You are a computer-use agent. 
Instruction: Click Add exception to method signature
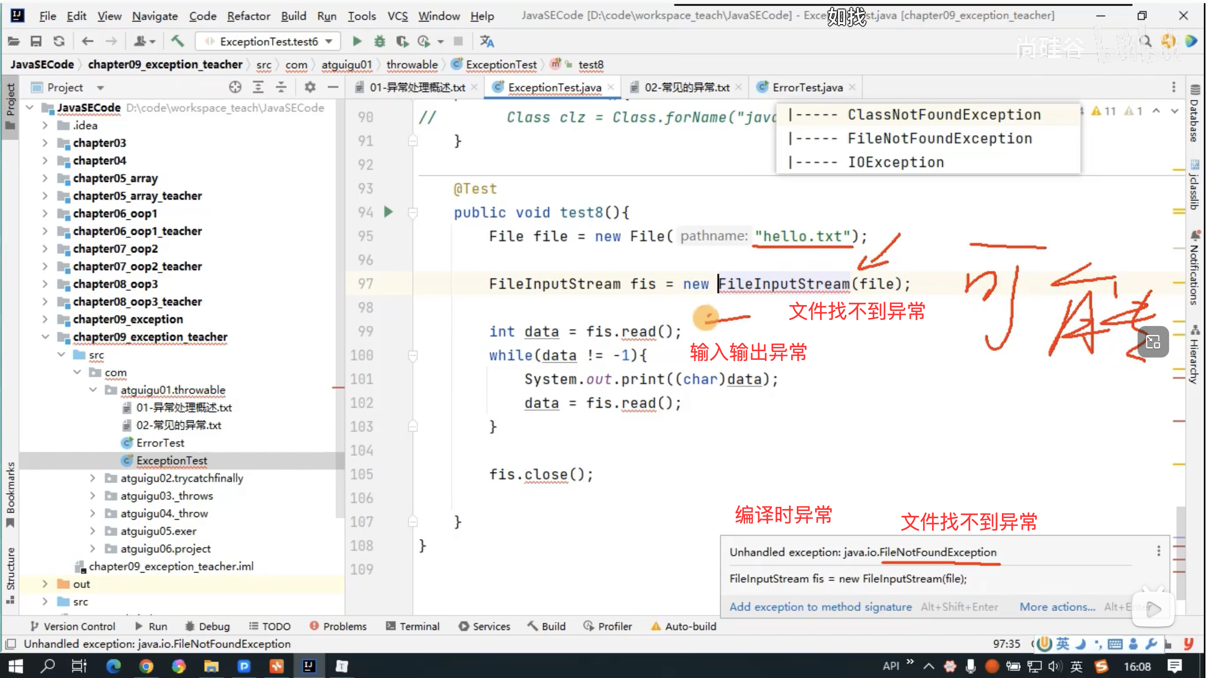[x=820, y=607]
